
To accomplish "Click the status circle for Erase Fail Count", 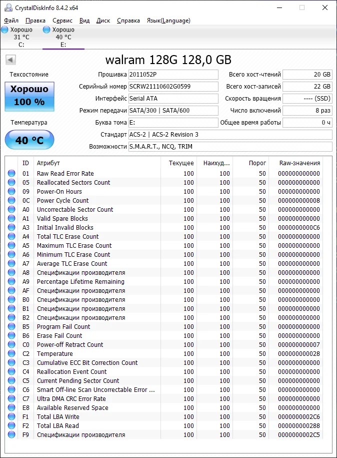I will [11, 335].
